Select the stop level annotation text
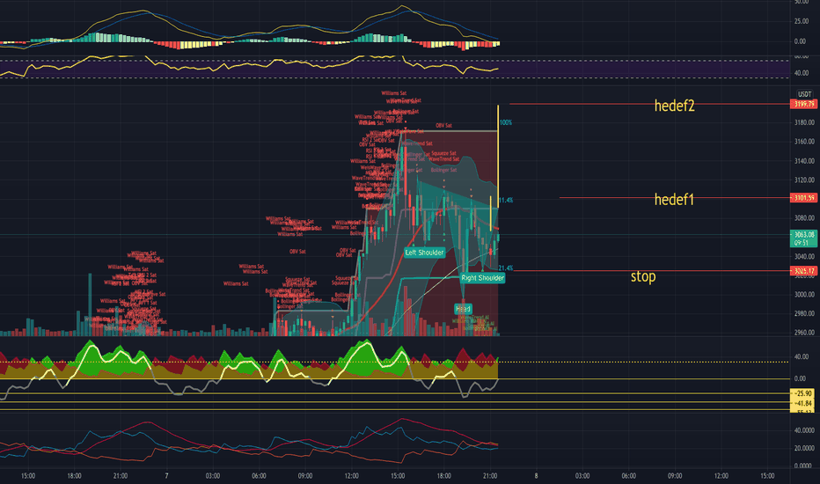This screenshot has height=484, width=820. click(643, 276)
